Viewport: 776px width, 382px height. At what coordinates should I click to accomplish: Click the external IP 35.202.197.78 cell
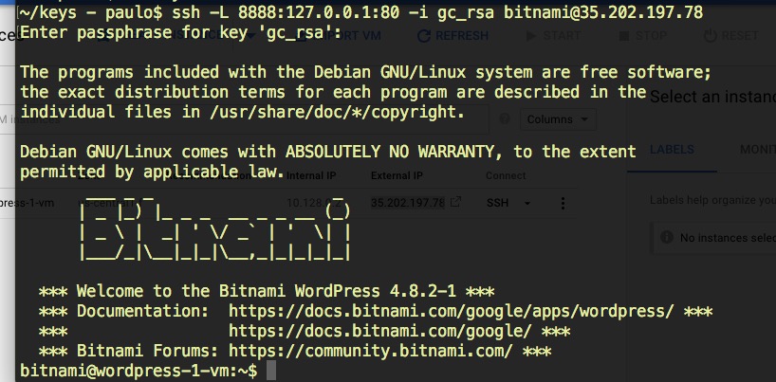tap(408, 203)
